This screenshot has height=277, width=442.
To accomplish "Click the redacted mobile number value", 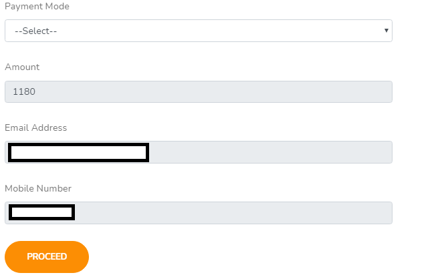I will pyautogui.click(x=41, y=213).
